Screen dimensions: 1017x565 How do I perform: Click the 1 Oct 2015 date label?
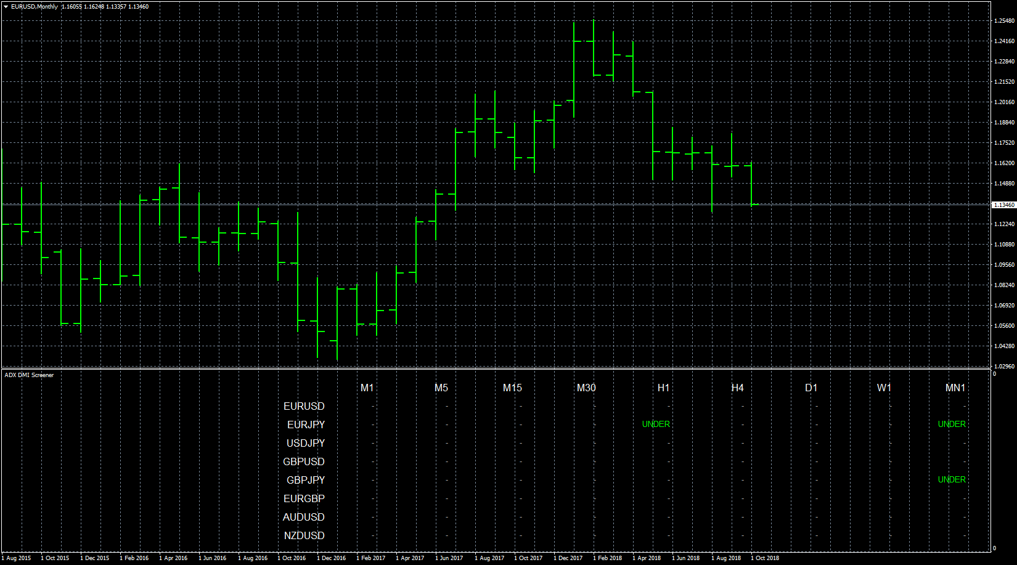tap(55, 558)
